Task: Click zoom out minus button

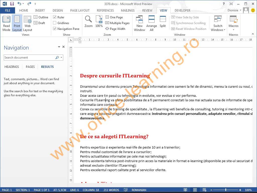Action: pos(211,190)
